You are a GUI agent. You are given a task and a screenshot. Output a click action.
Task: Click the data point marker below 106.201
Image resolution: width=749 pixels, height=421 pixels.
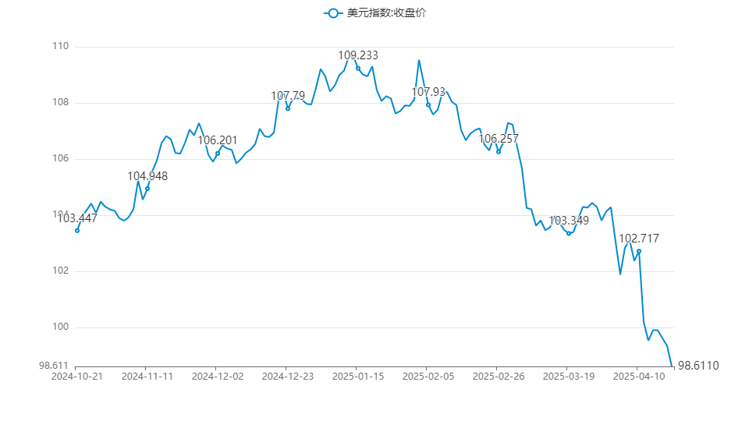[x=218, y=154]
